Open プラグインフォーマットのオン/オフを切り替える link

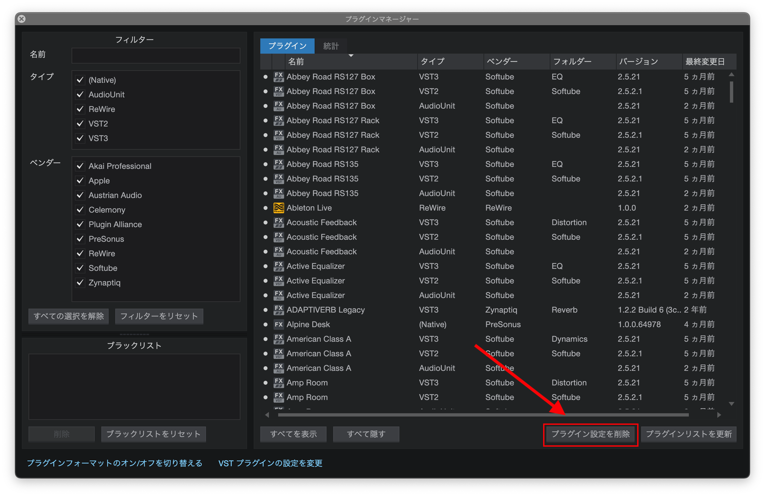(x=115, y=463)
